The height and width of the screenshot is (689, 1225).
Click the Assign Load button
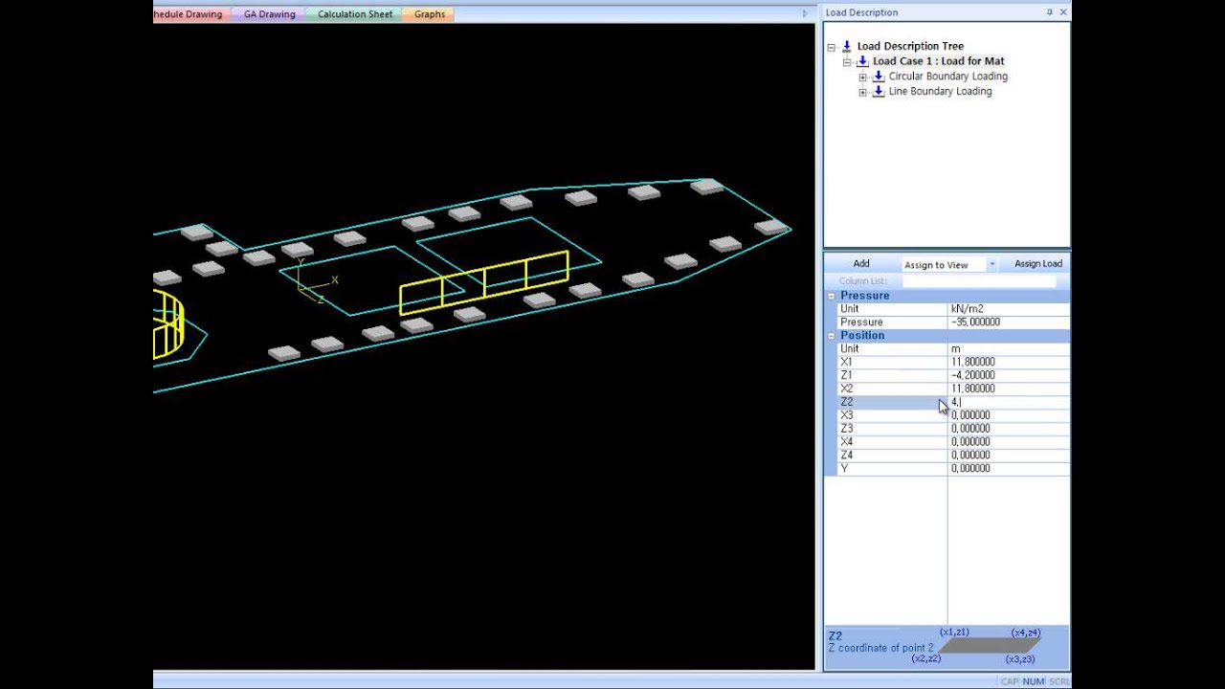pyautogui.click(x=1038, y=263)
